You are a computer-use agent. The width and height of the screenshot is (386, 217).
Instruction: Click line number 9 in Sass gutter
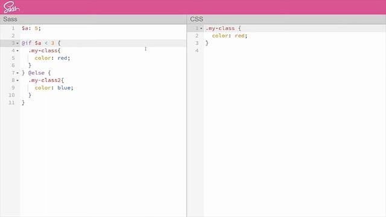13,88
